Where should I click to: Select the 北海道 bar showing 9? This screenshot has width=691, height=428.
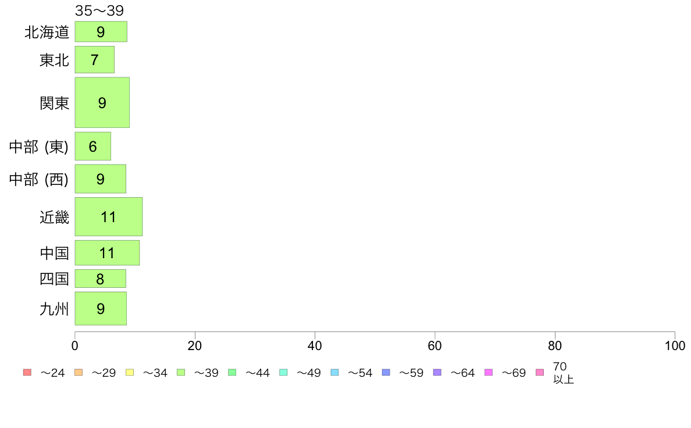[101, 32]
